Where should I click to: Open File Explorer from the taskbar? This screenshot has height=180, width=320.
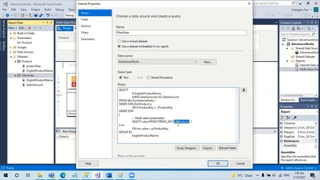(40, 175)
